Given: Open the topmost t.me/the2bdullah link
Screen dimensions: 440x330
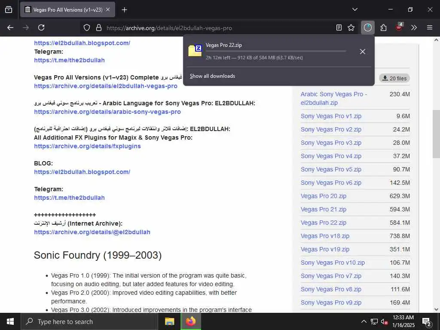Looking at the screenshot, I should [69, 60].
